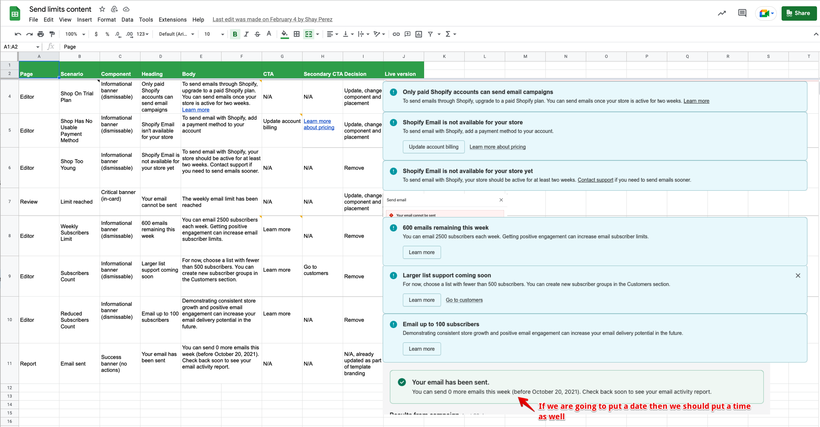Image resolution: width=820 pixels, height=427 pixels.
Task: Click Update account billing button
Action: [x=434, y=147]
